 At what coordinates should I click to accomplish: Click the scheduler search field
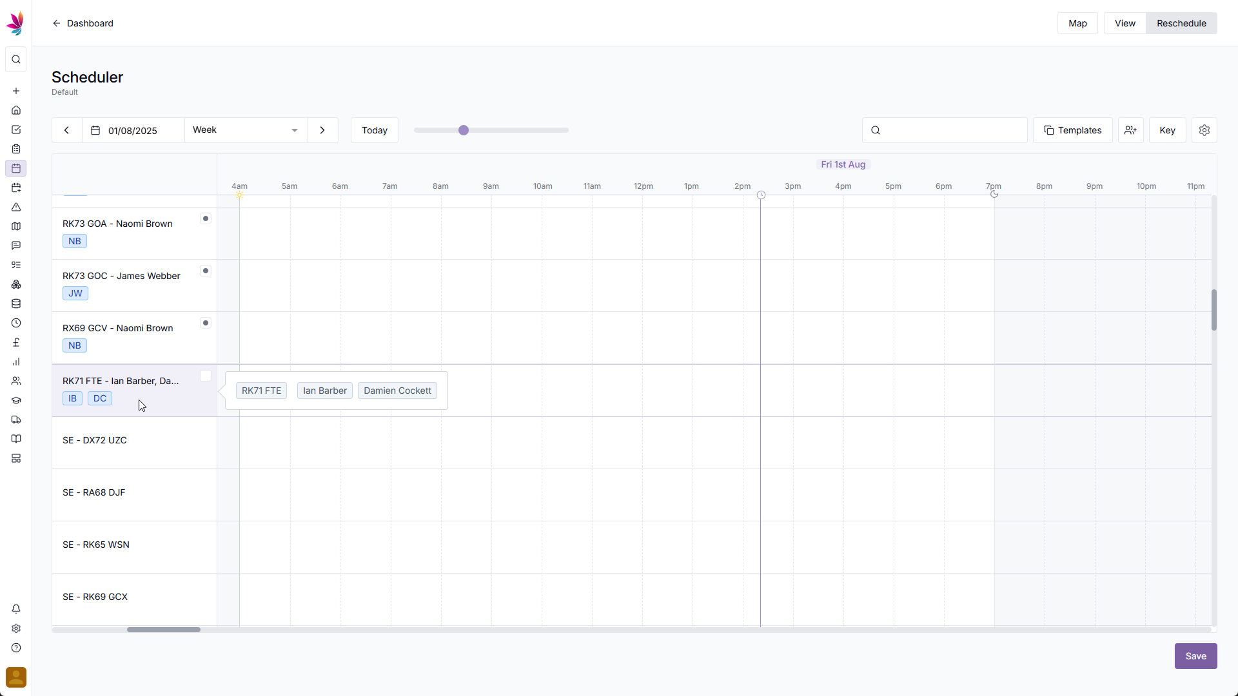point(945,130)
